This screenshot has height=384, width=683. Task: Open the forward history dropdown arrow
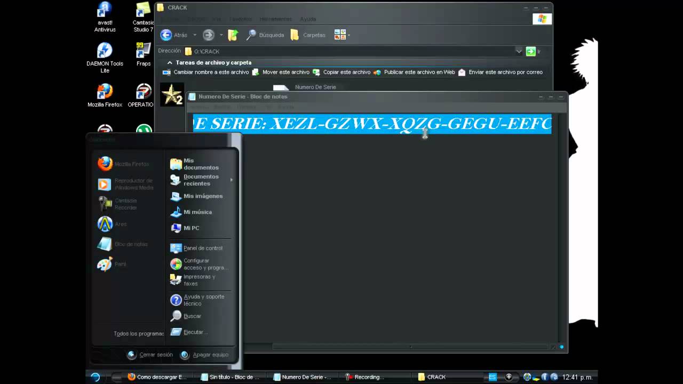click(221, 35)
